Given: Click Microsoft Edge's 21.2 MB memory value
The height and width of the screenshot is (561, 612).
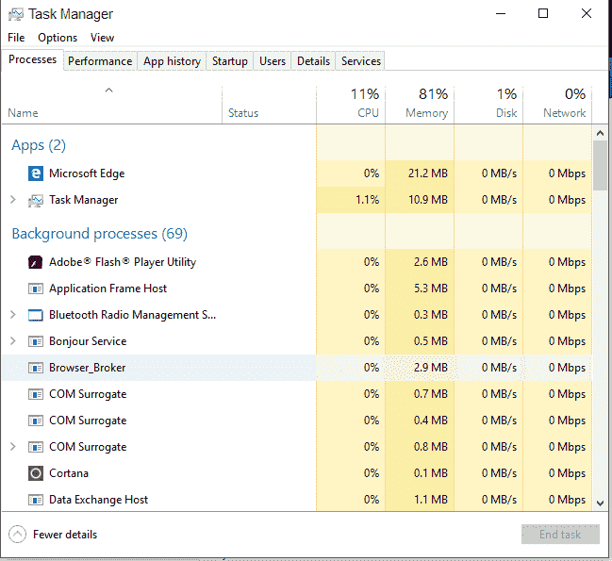Looking at the screenshot, I should [x=428, y=173].
